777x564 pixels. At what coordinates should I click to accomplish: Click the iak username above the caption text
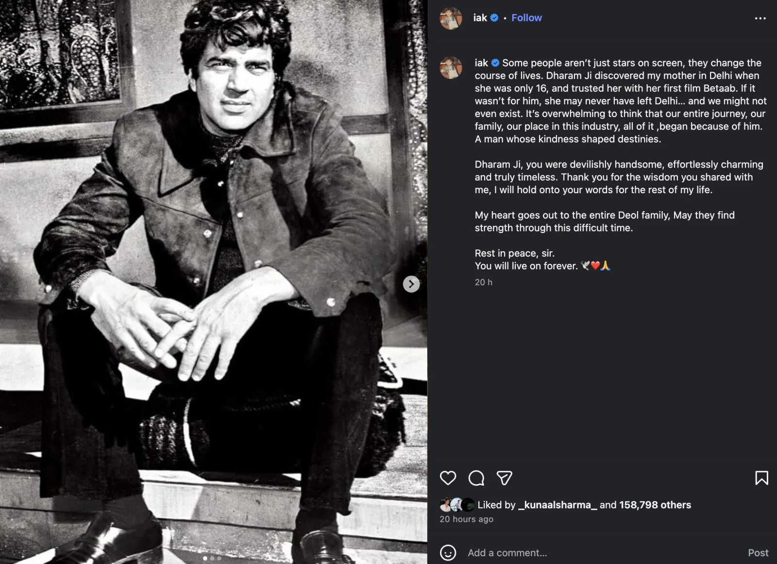481,63
